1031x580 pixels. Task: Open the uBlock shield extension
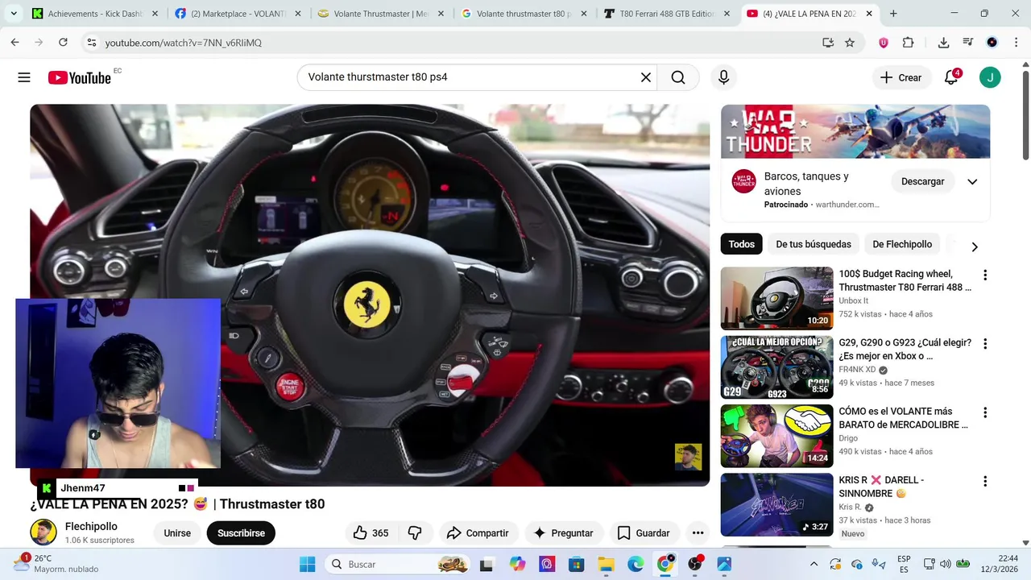coord(884,43)
